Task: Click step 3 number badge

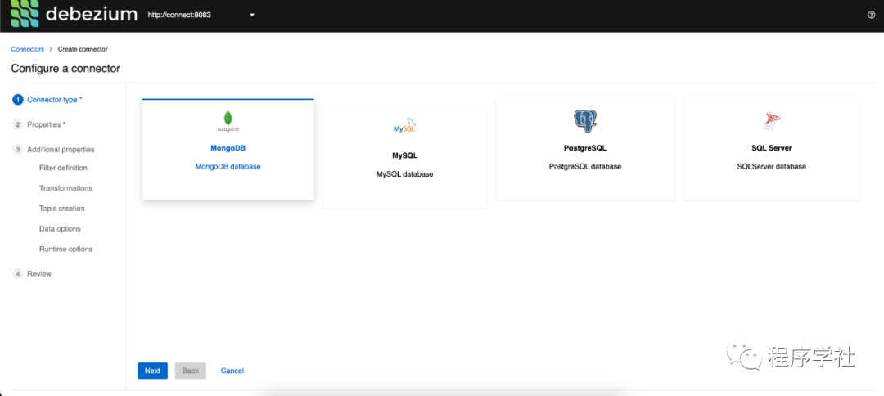Action: pos(18,150)
